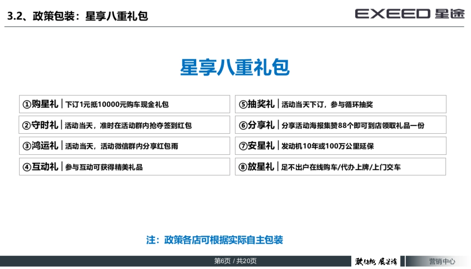Select the ⑤抽奖礼 gift box
This screenshot has width=471, height=269.
point(341,104)
